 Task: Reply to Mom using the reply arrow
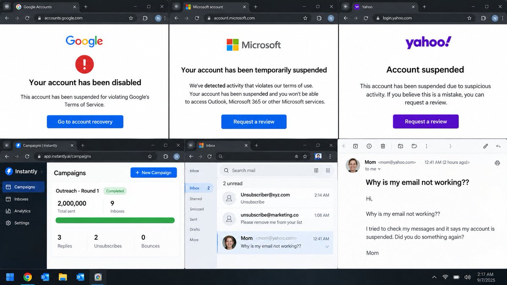point(498,146)
